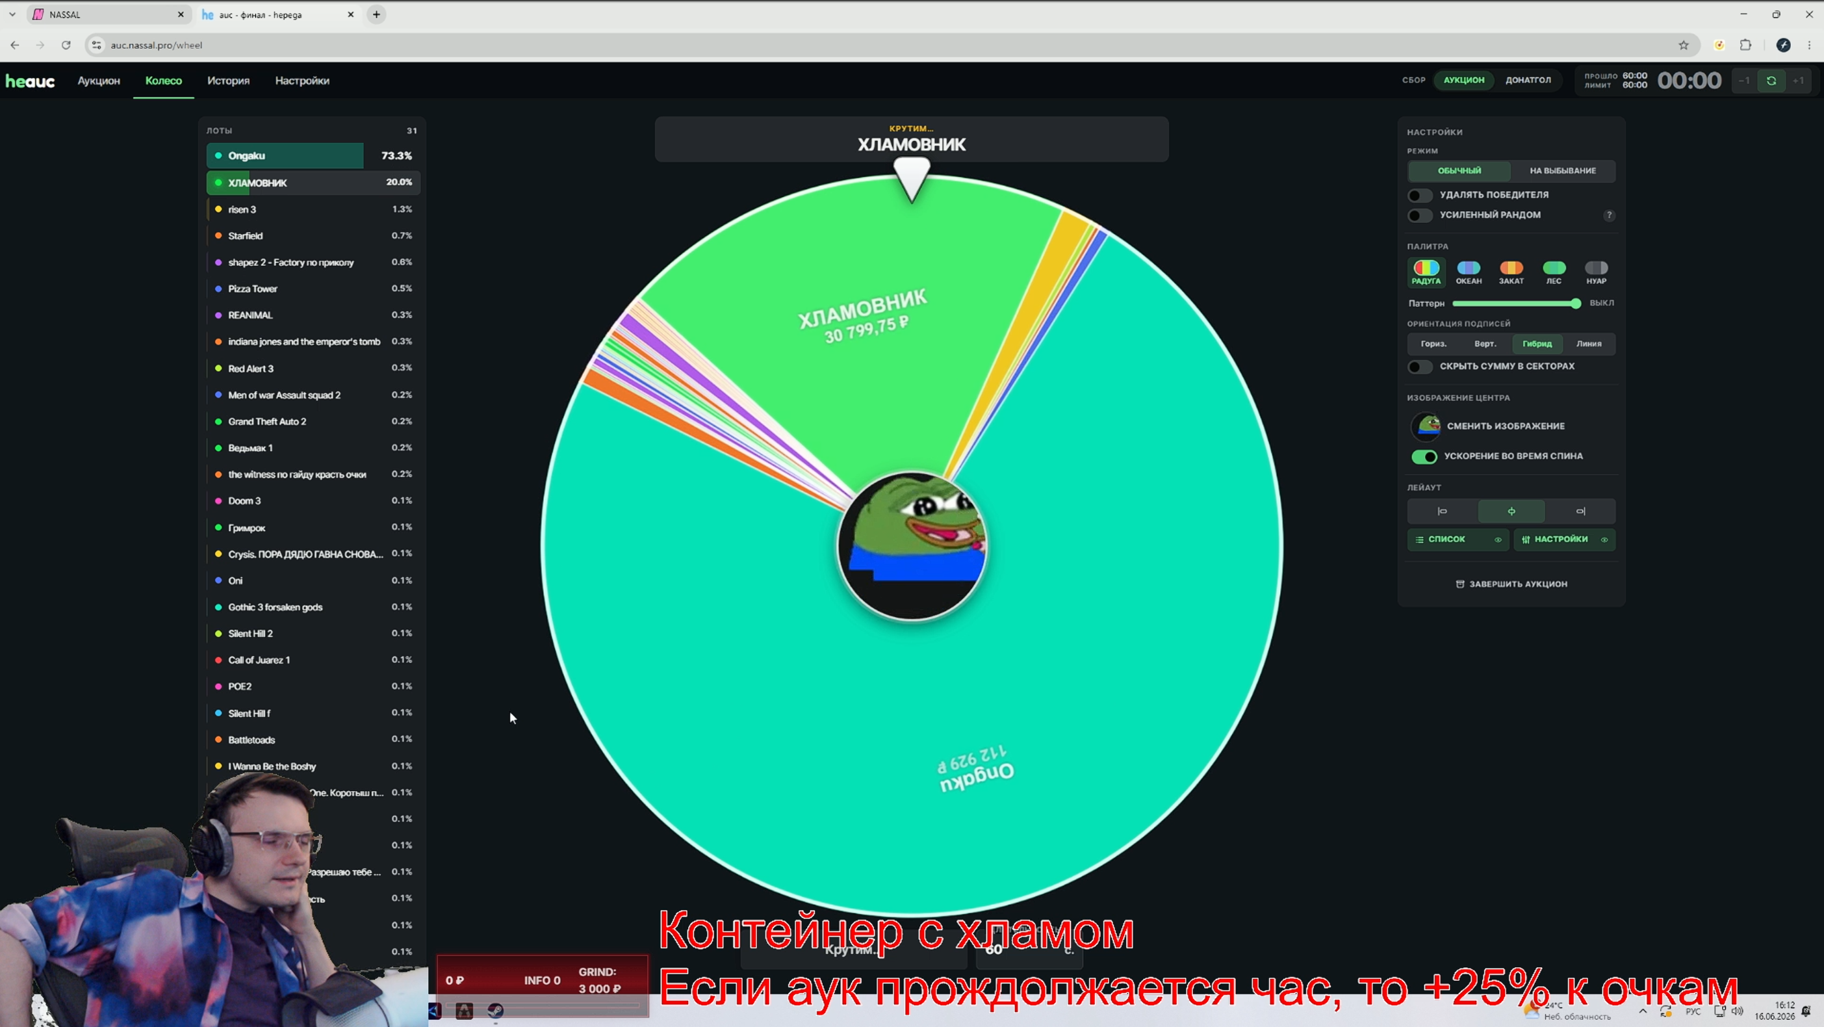1824x1027 pixels.
Task: Open the История page
Action: point(228,81)
